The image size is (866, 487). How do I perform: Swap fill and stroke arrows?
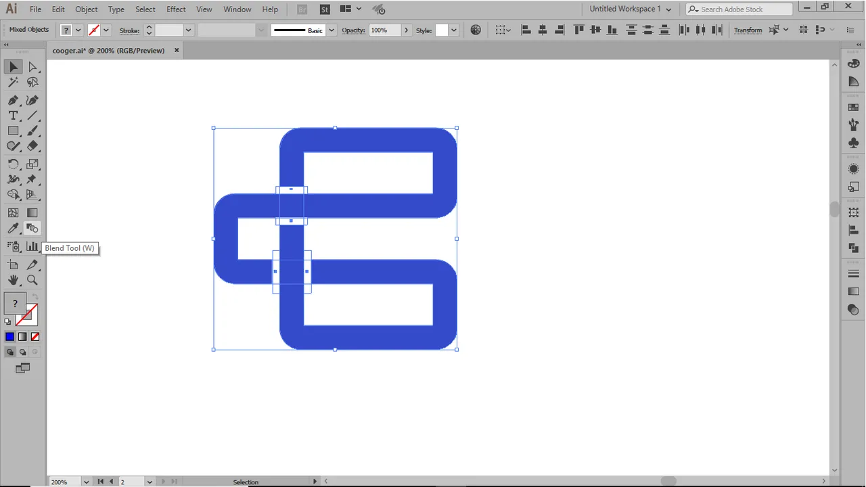coord(35,297)
